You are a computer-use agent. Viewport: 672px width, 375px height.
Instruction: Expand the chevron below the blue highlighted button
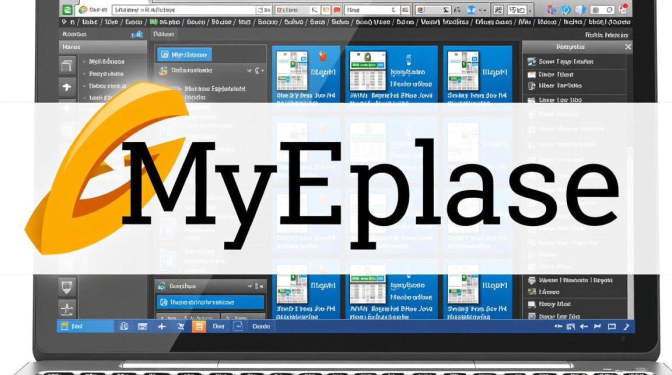pyautogui.click(x=249, y=71)
